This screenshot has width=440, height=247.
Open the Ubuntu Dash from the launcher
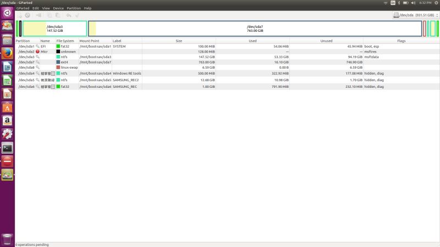(x=7, y=13)
